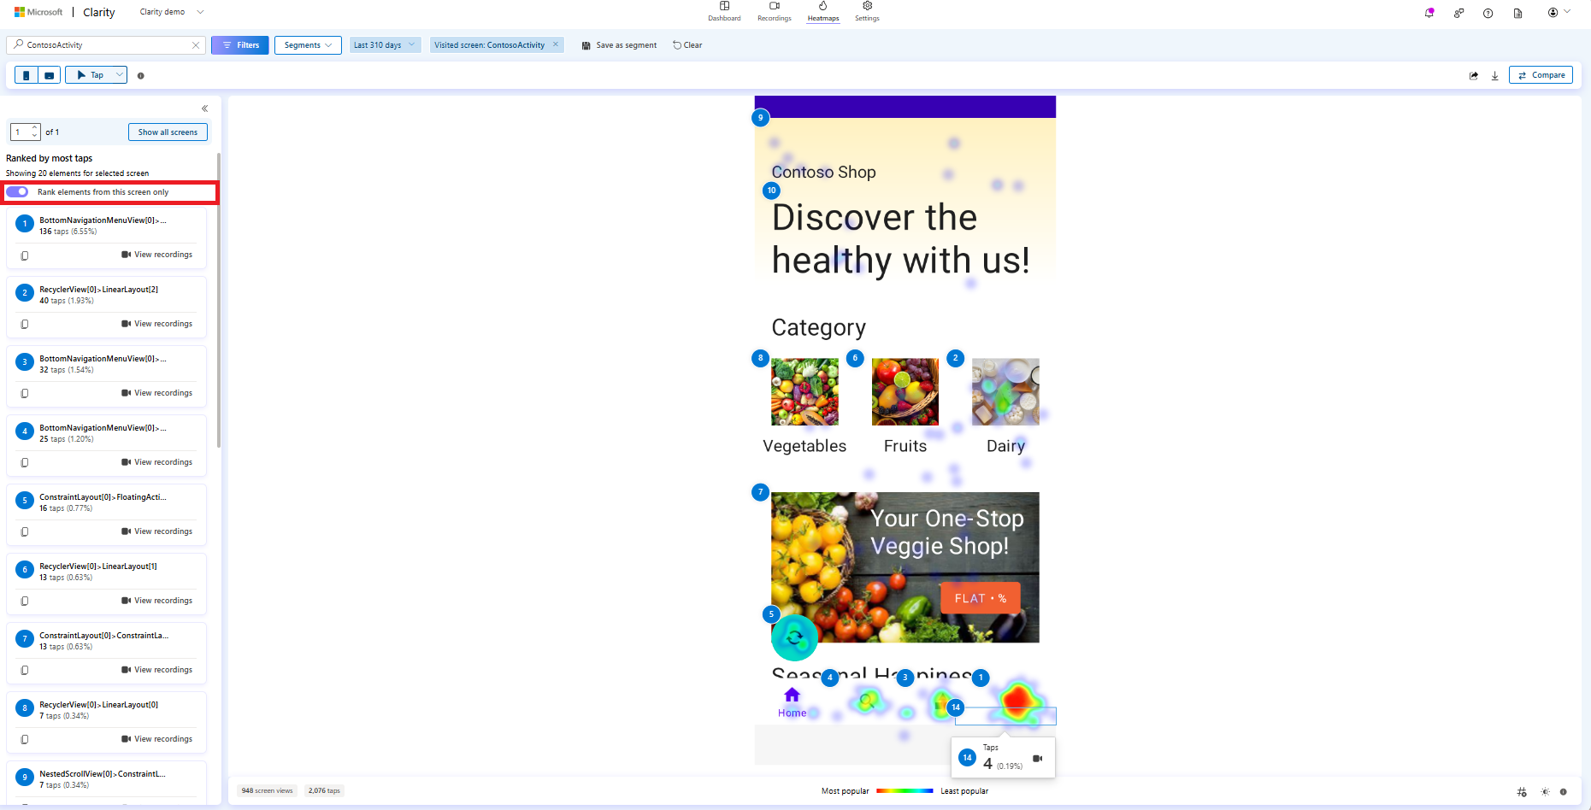Click the release notes document icon
This screenshot has width=1591, height=810.
coord(1517,14)
